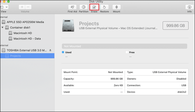Select TOSHIBA External USB 3.0 drive

(27, 50)
